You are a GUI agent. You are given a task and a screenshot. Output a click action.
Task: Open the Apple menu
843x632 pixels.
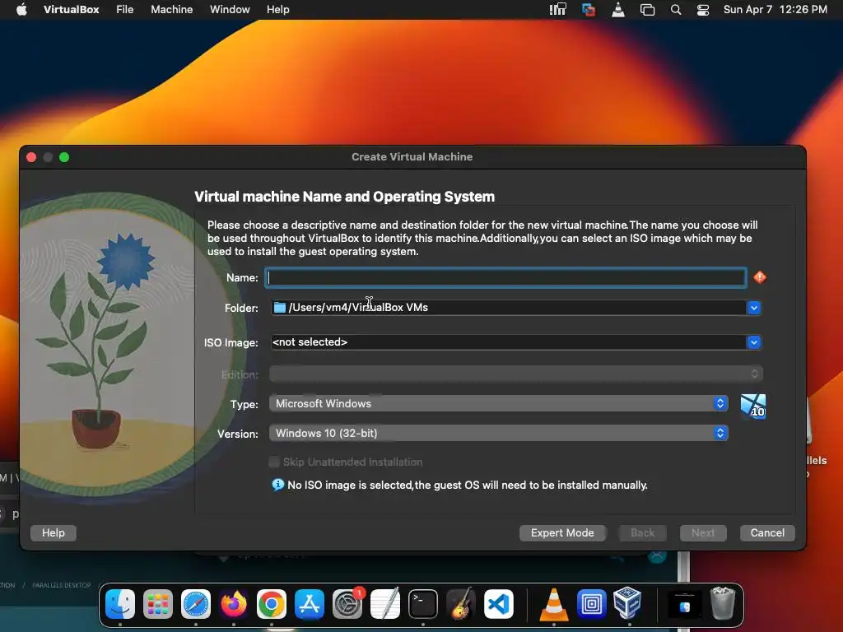pyautogui.click(x=21, y=10)
